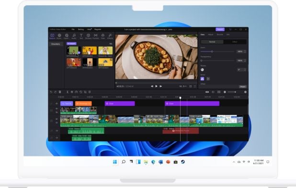Toggle horizontal mirror button in the Mirror section
Screen dimensions: 296x188
(203, 79)
